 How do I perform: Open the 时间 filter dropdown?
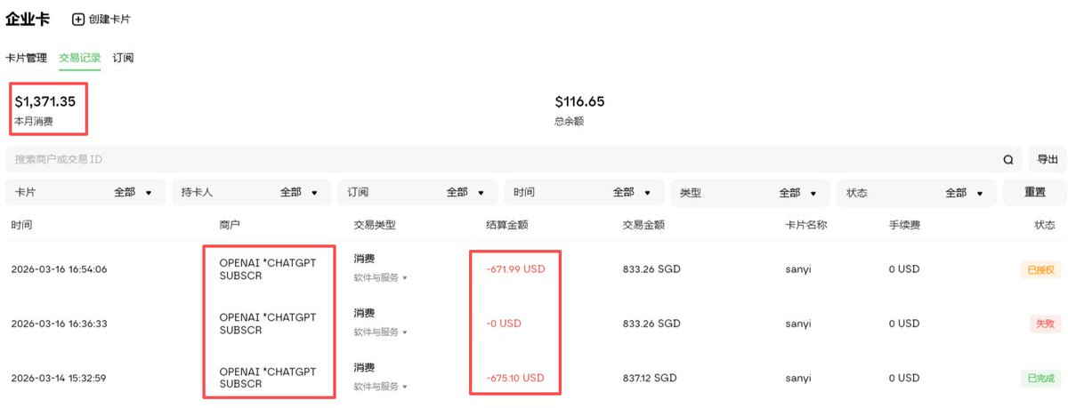[585, 192]
